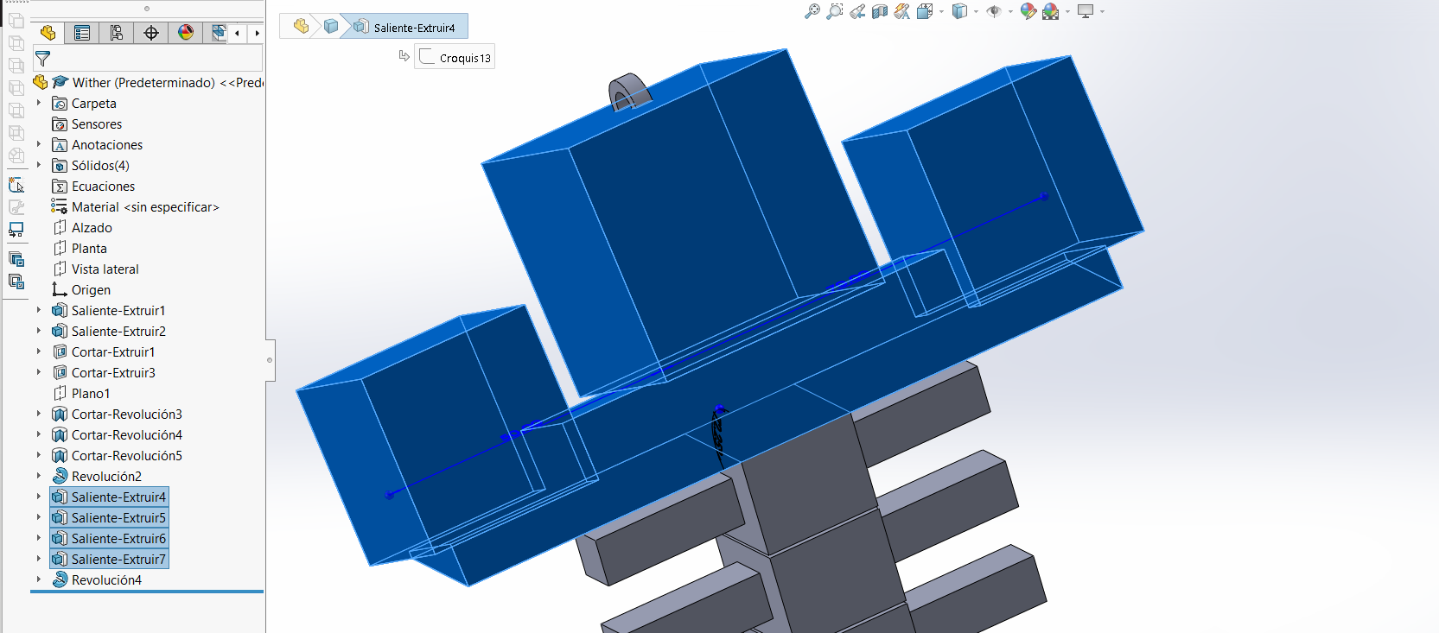Open the DimXpertManager crosshair tab
The height and width of the screenshot is (633, 1439).
click(151, 33)
